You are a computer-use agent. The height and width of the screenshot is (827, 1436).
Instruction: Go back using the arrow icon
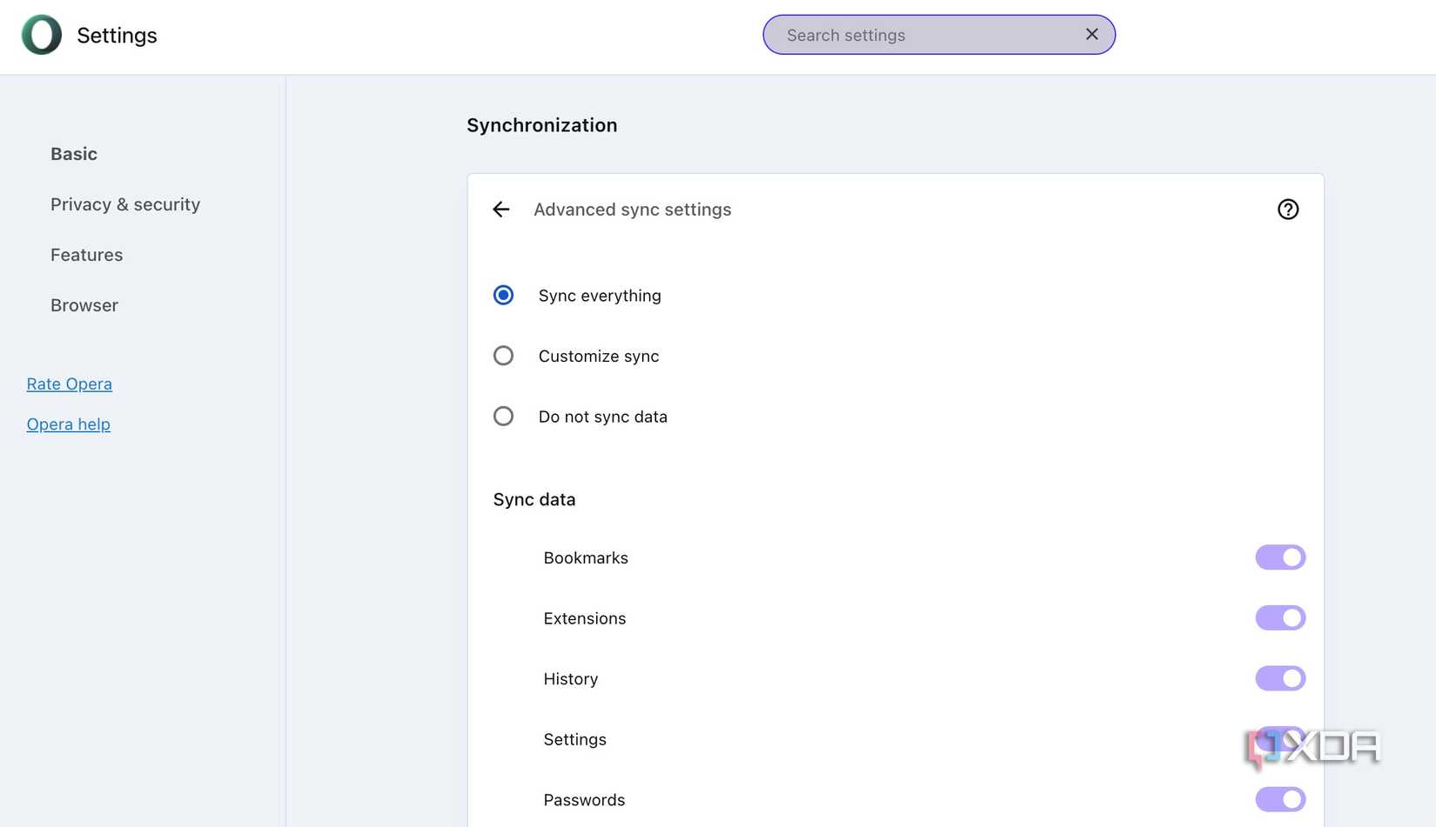click(x=501, y=210)
